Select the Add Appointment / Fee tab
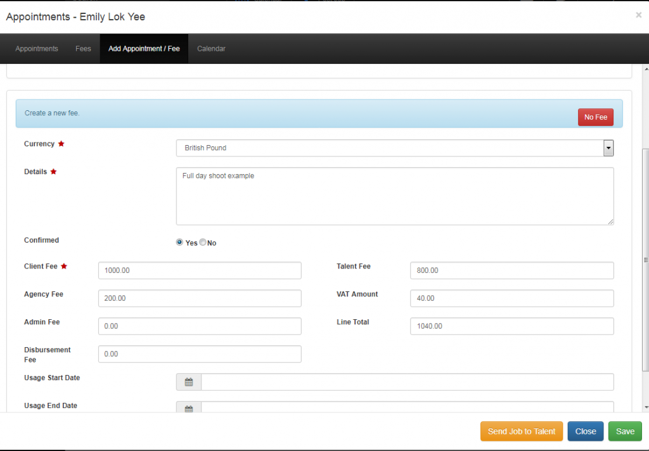This screenshot has width=649, height=451. pyautogui.click(x=144, y=48)
